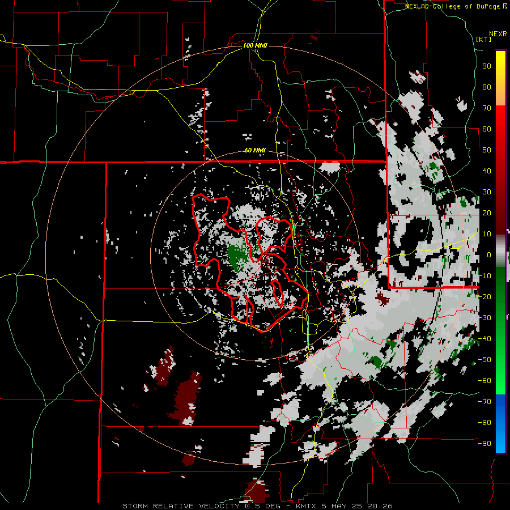
Task: Click the -10 value on the velocity scale
Action: click(484, 276)
